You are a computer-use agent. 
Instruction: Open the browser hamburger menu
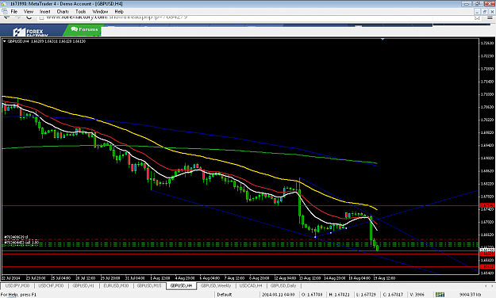click(490, 17)
